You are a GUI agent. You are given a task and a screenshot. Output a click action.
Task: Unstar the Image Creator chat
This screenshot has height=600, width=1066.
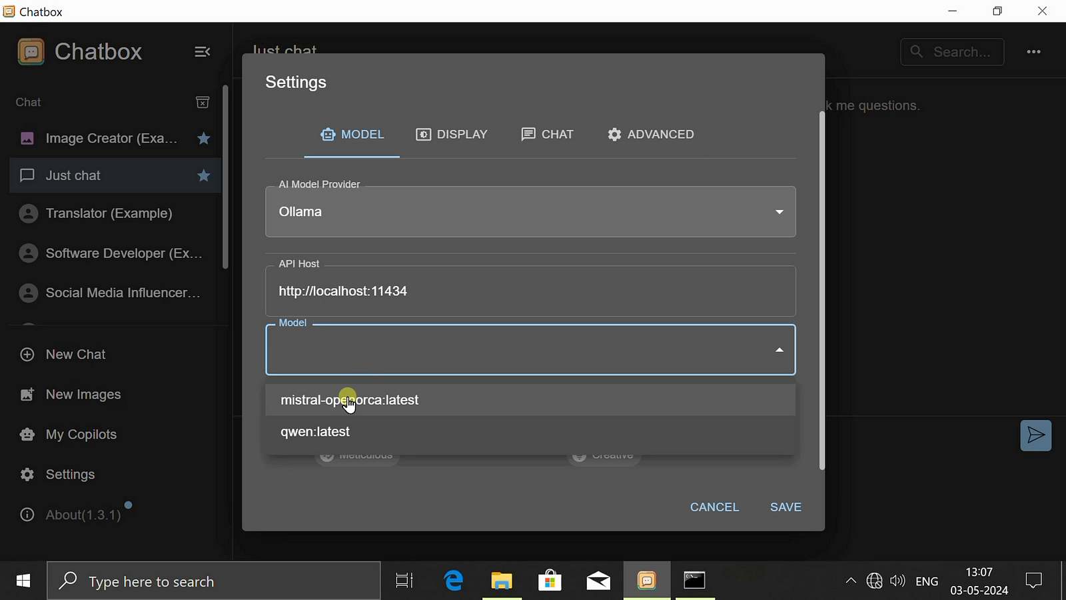204,139
